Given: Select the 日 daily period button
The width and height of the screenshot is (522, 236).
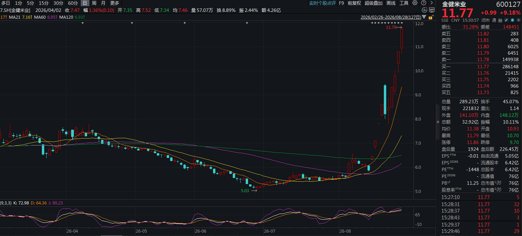Looking at the screenshot, I should coord(85,3).
